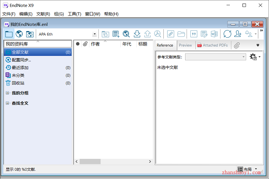This screenshot has height=179, width=269.
Task: Select 全部文献 in the library panel
Action: 38,52
